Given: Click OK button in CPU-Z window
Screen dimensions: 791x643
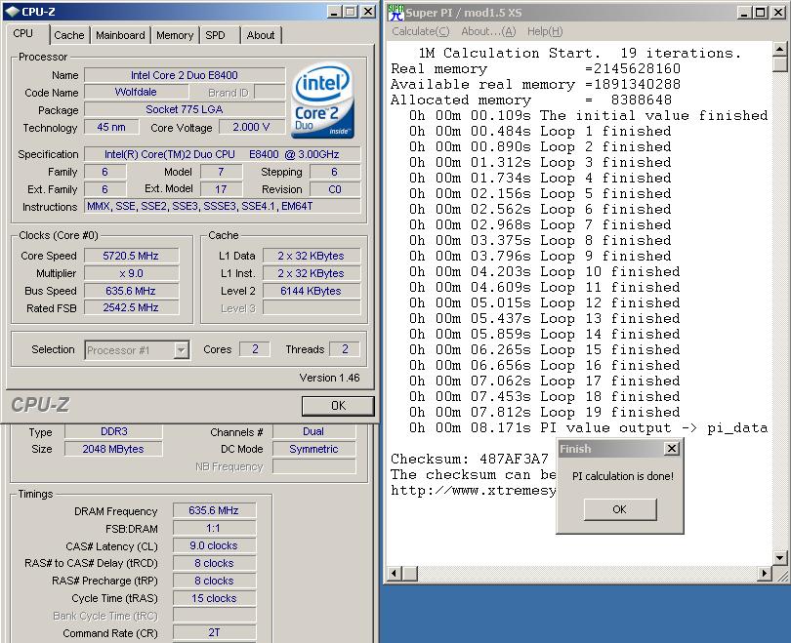Looking at the screenshot, I should (x=338, y=406).
